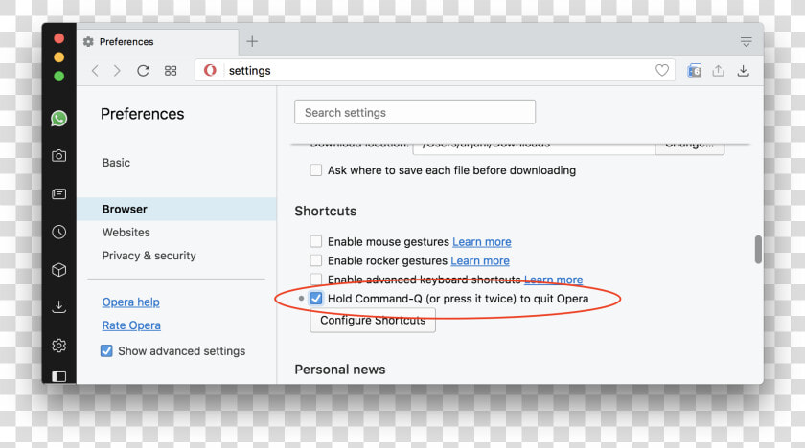This screenshot has height=448, width=805.
Task: Click the Personal news heading
Action: tap(340, 370)
